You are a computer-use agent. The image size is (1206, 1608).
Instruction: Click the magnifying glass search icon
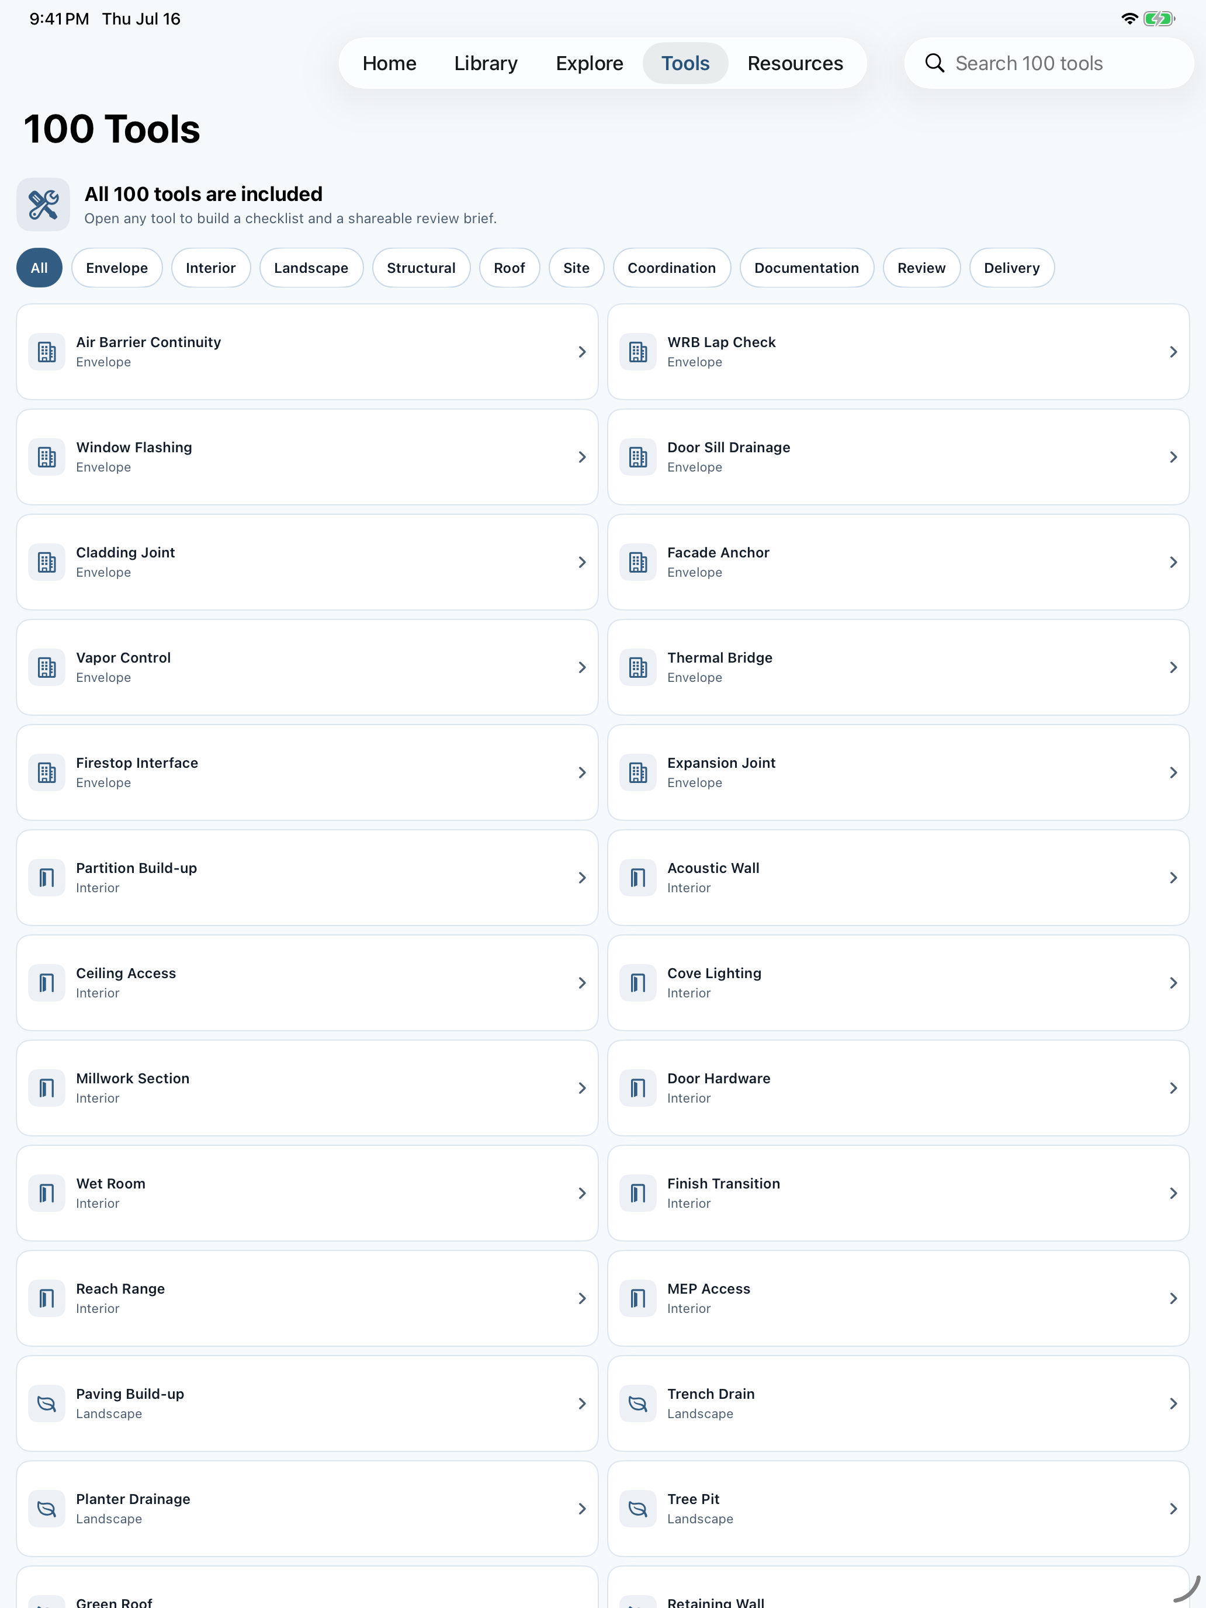click(935, 63)
